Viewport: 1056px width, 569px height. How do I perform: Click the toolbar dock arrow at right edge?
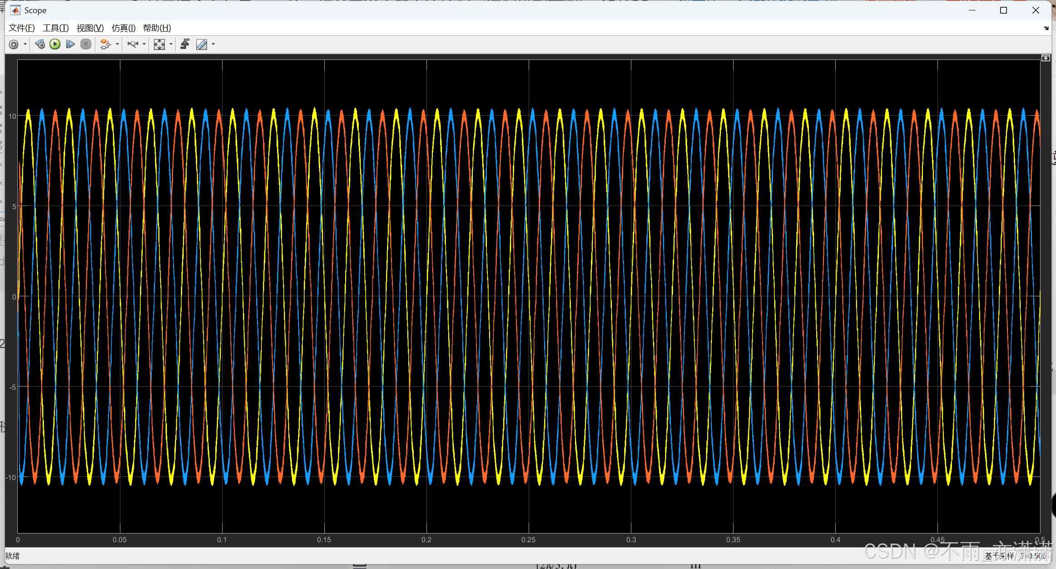[1046, 29]
